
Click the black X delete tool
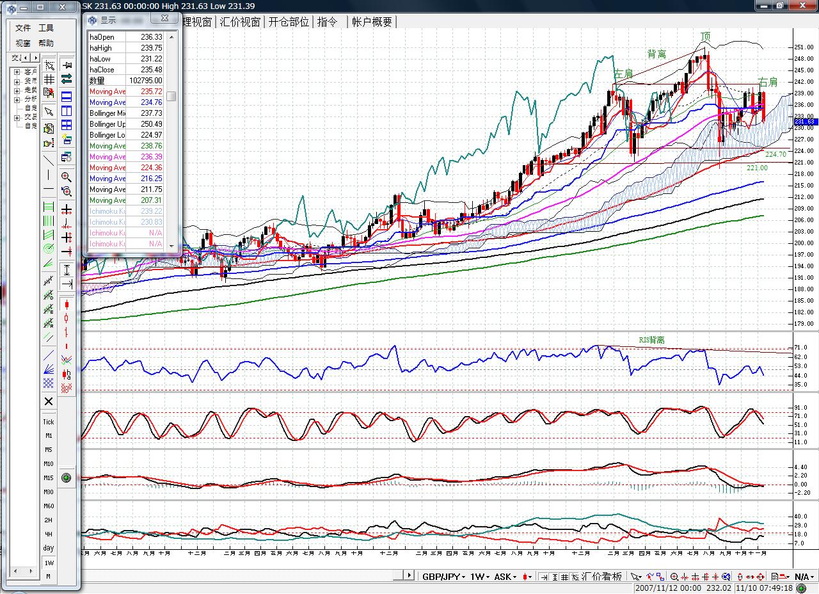tap(49, 401)
